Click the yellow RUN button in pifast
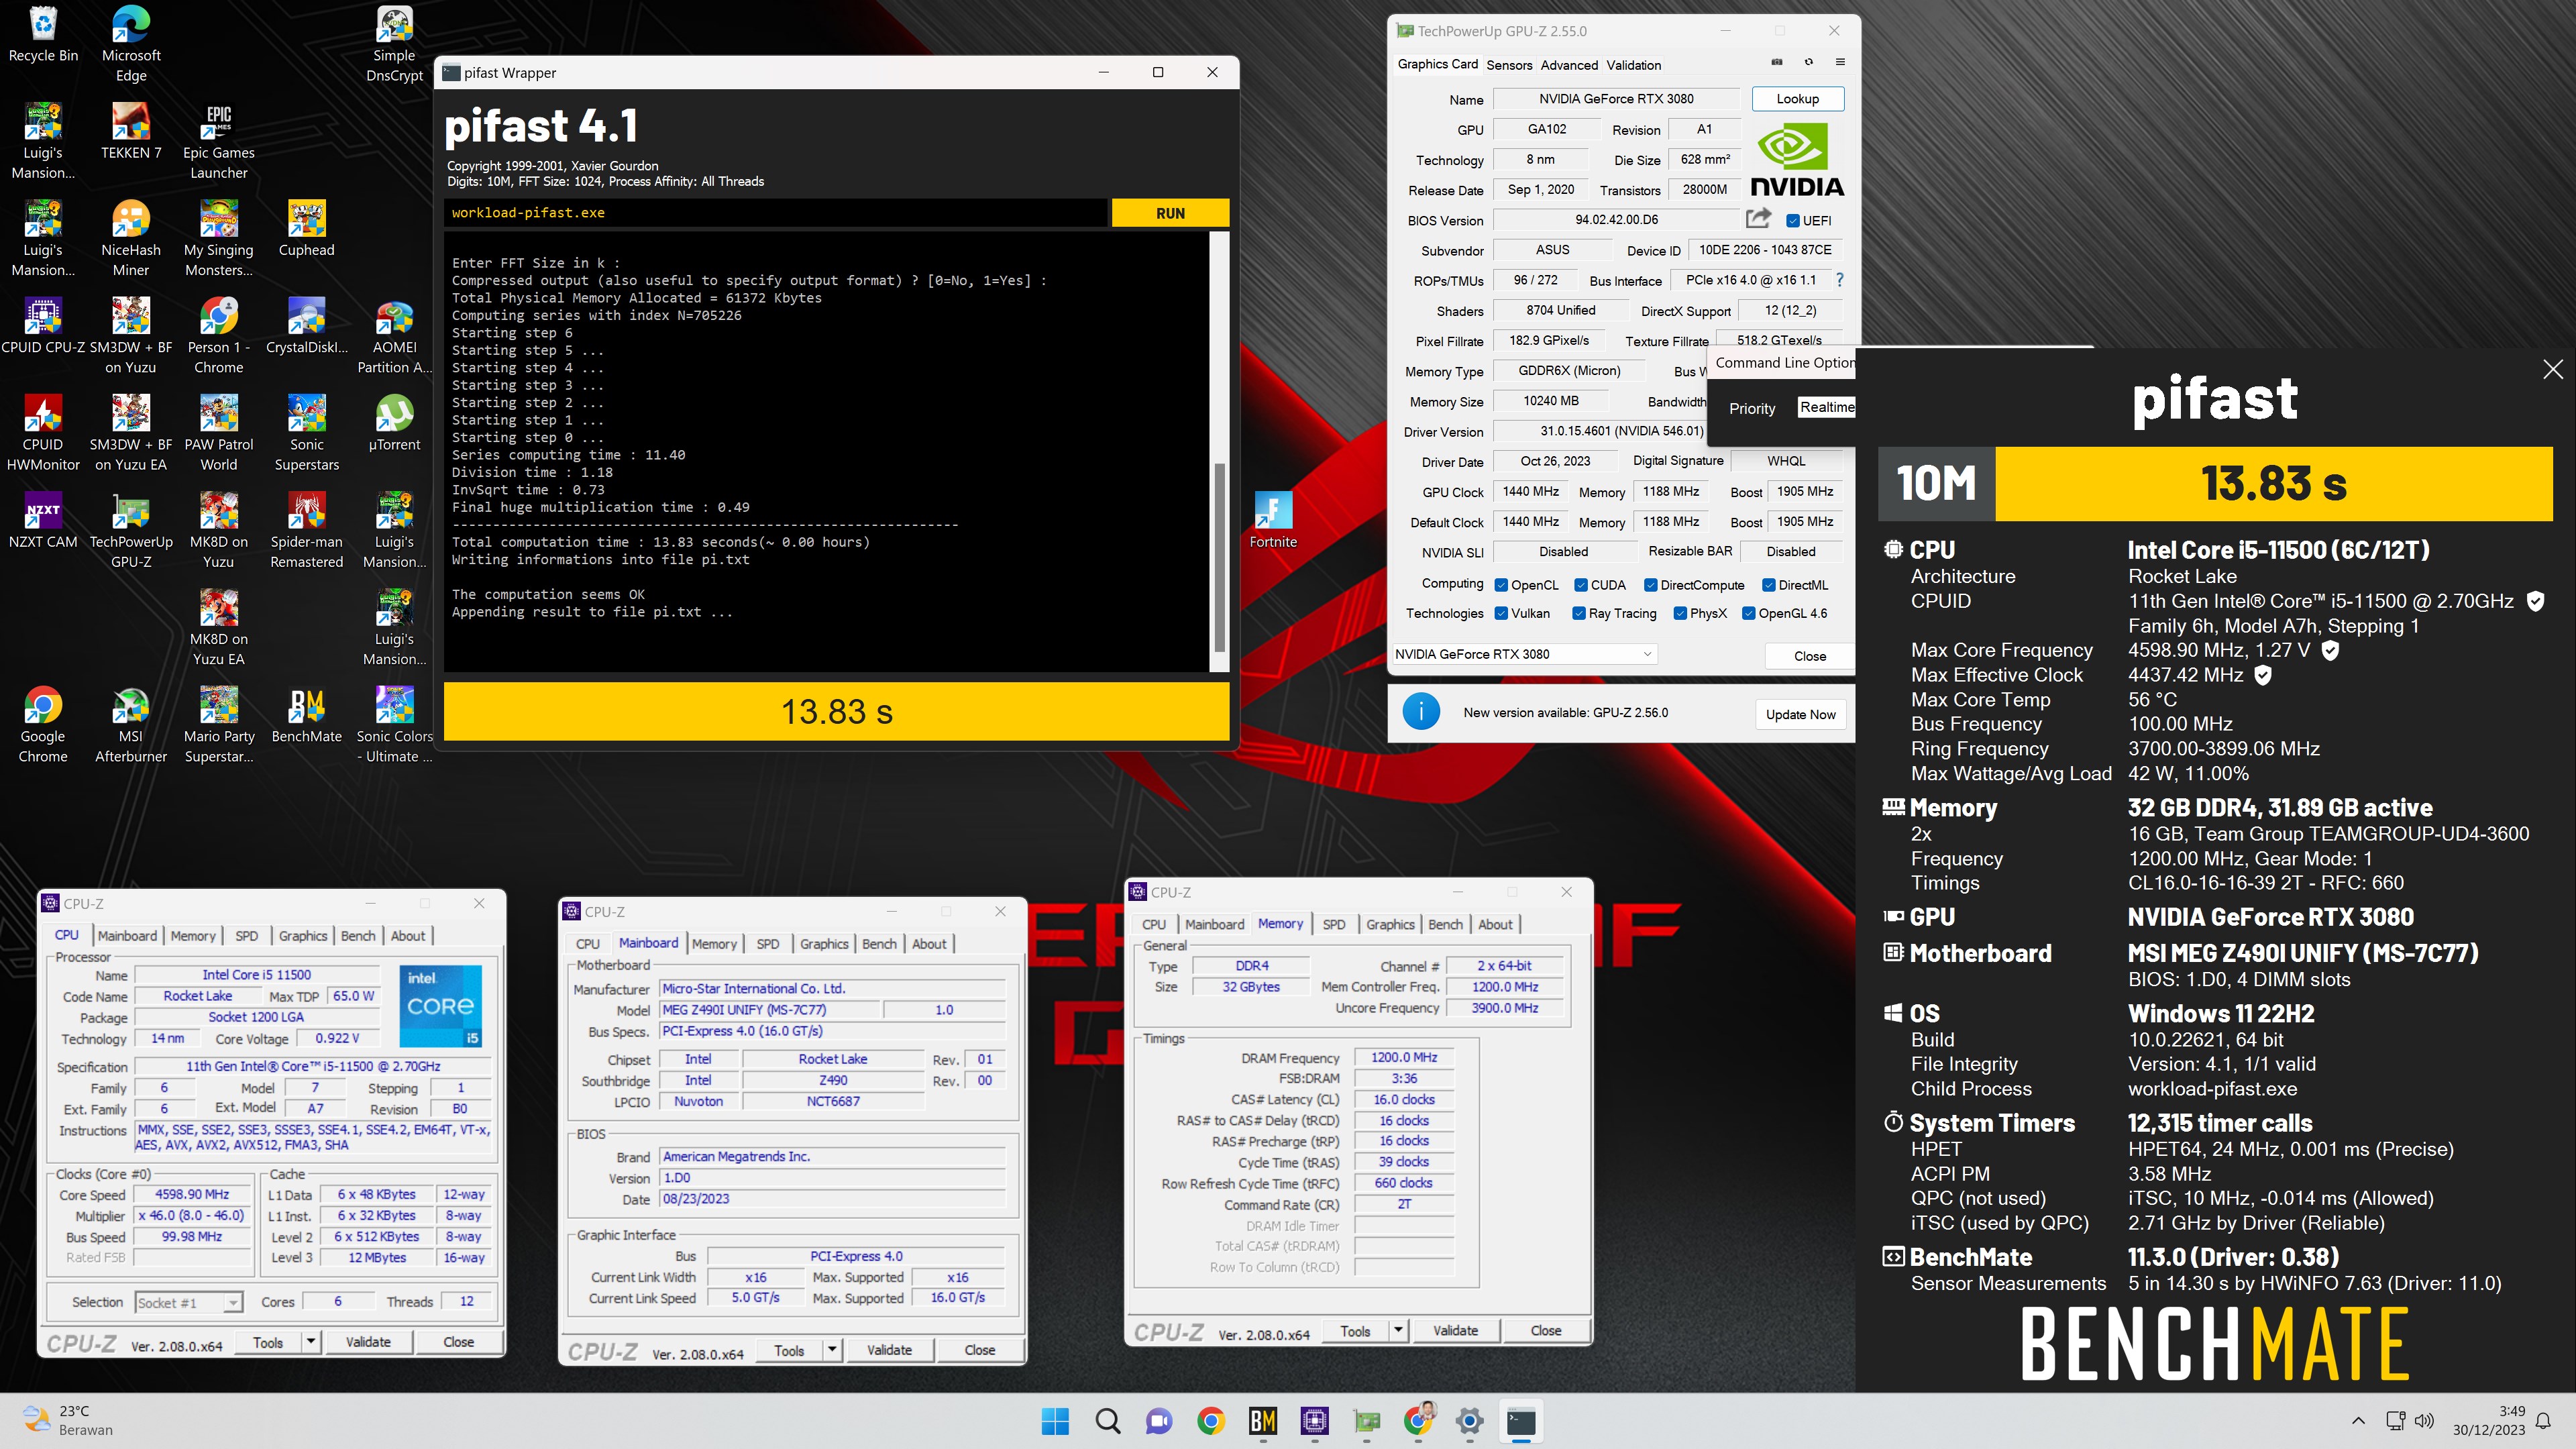This screenshot has width=2576, height=1449. click(1170, 213)
